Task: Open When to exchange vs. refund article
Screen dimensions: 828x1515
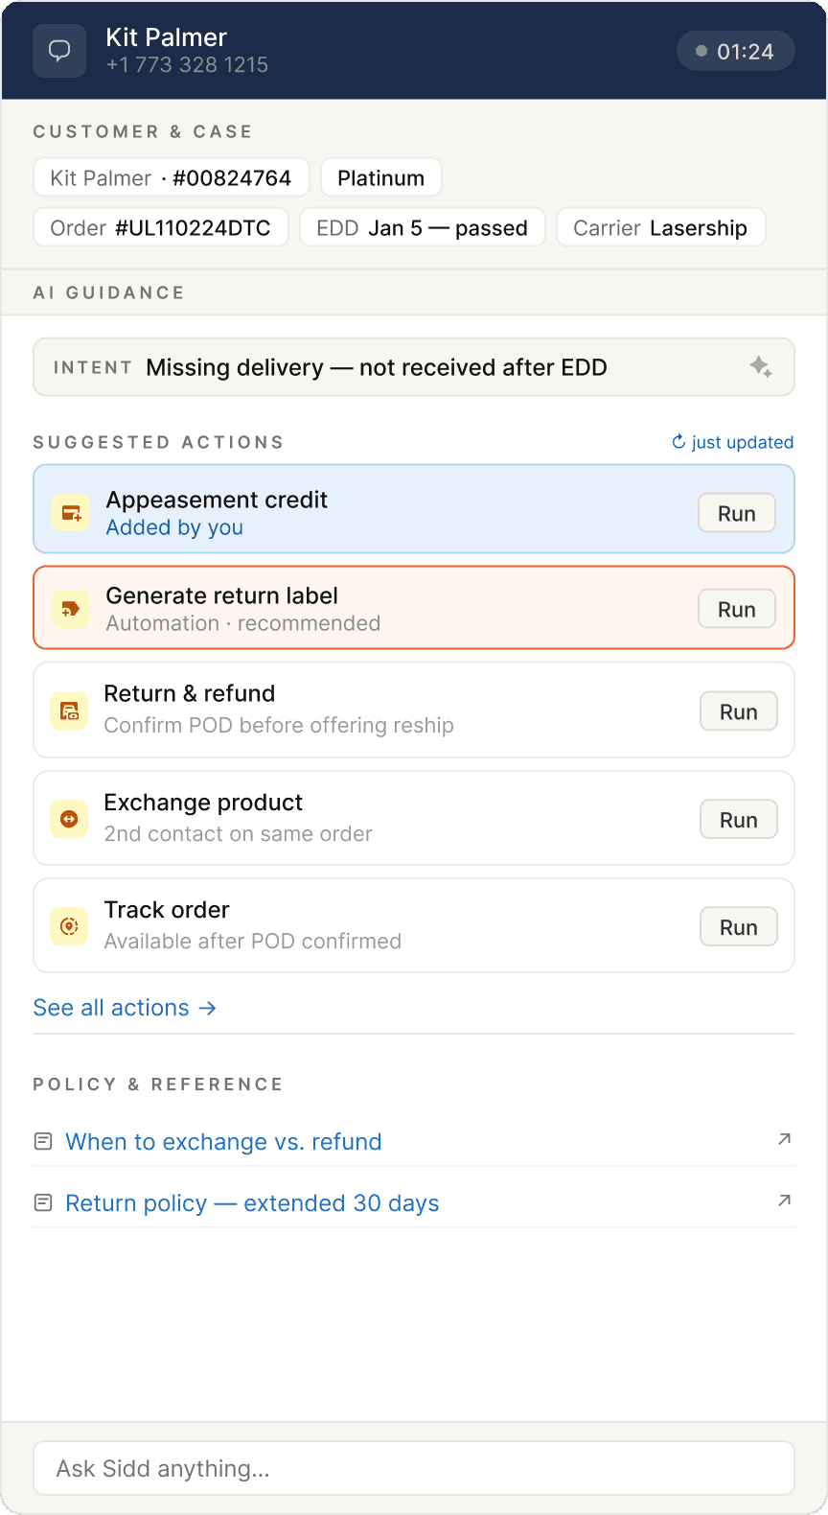Action: click(223, 1142)
